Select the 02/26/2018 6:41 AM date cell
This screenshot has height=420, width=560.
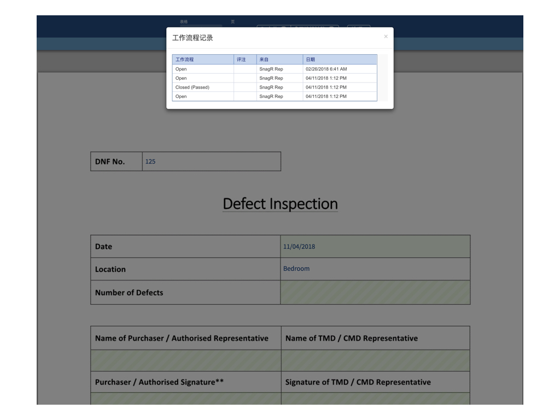340,69
